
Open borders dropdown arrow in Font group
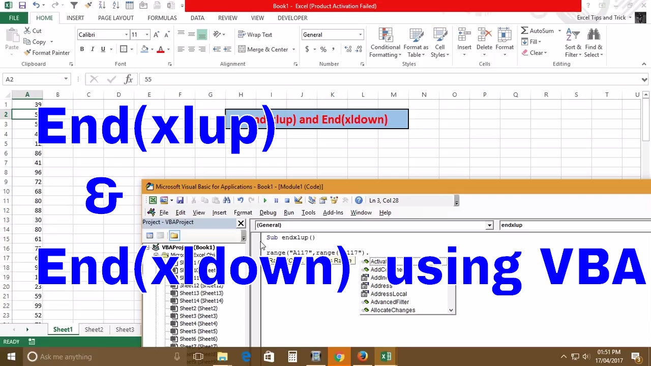tap(131, 49)
